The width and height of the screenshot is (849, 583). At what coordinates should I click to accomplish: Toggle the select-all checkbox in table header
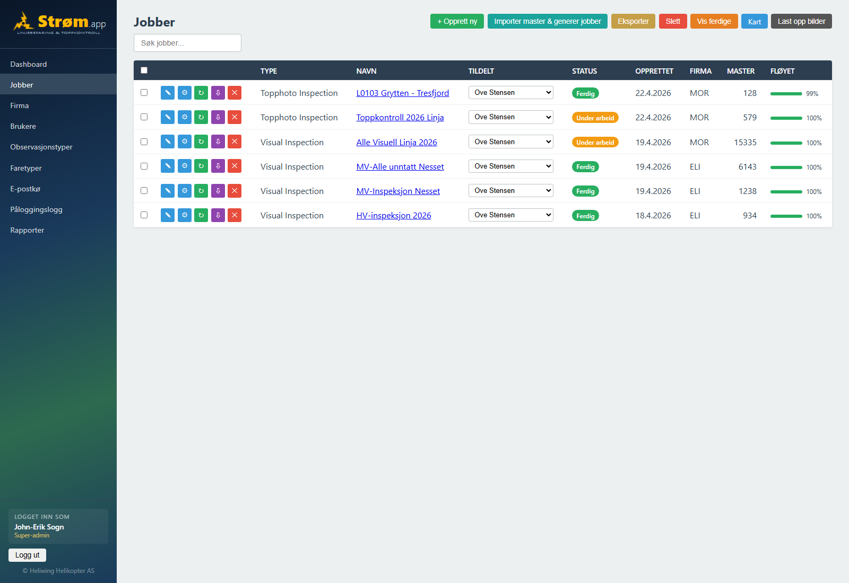tap(144, 70)
